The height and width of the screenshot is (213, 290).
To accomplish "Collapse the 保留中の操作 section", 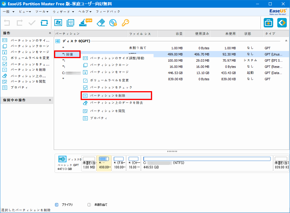I will (x=50, y=100).
